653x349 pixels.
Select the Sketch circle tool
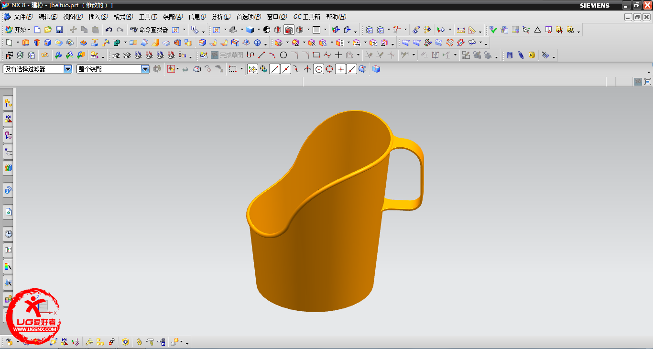click(x=283, y=55)
